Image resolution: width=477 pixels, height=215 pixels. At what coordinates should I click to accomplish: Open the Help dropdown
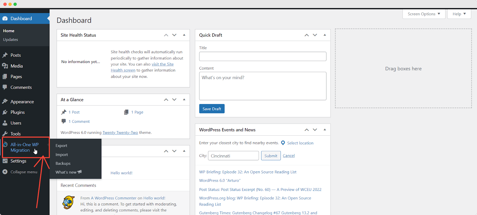click(459, 14)
